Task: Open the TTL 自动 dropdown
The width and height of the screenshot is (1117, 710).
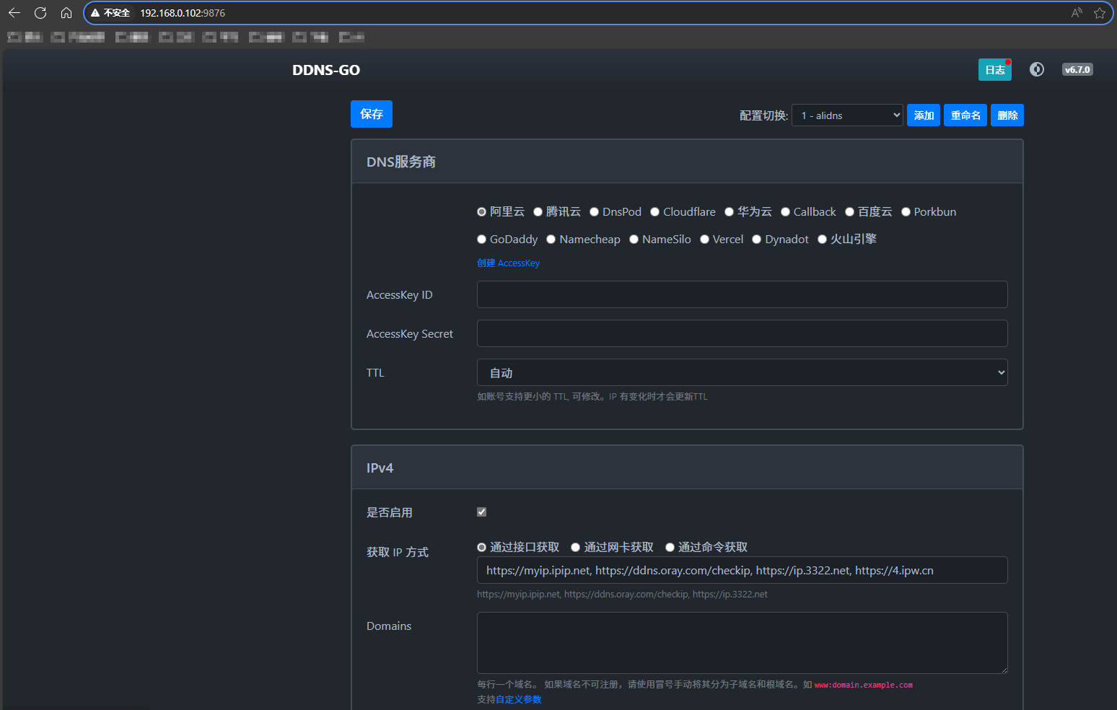Action: 742,372
